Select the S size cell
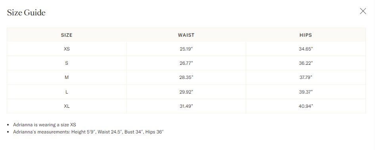This screenshot has width=375, height=150. [x=67, y=63]
